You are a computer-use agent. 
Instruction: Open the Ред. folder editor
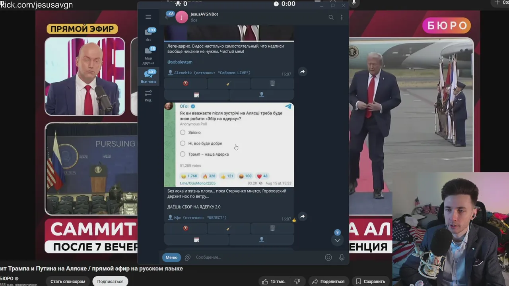click(148, 96)
